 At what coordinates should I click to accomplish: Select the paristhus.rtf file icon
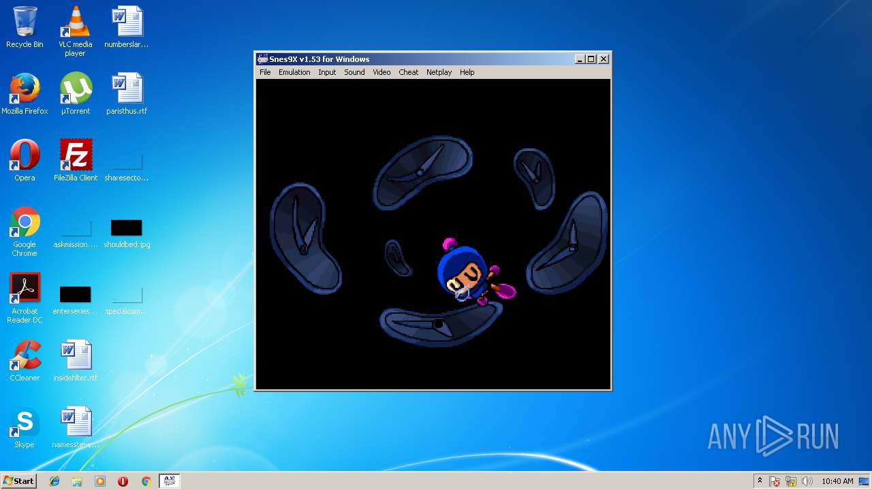pyautogui.click(x=127, y=94)
